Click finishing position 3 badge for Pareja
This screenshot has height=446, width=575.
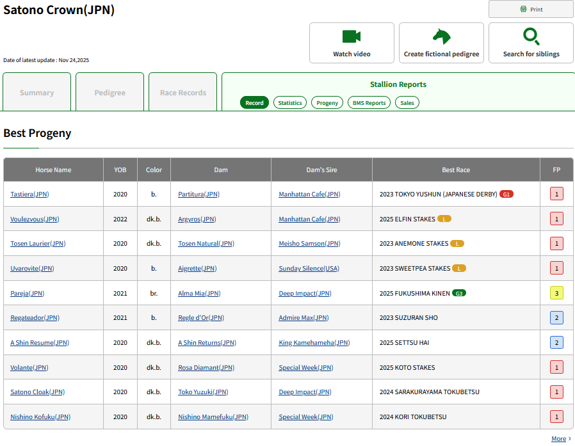[x=556, y=293]
